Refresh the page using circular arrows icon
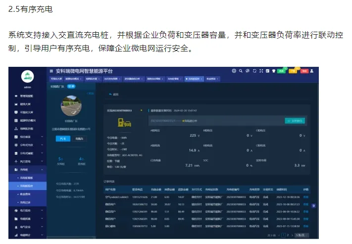 click(254, 71)
